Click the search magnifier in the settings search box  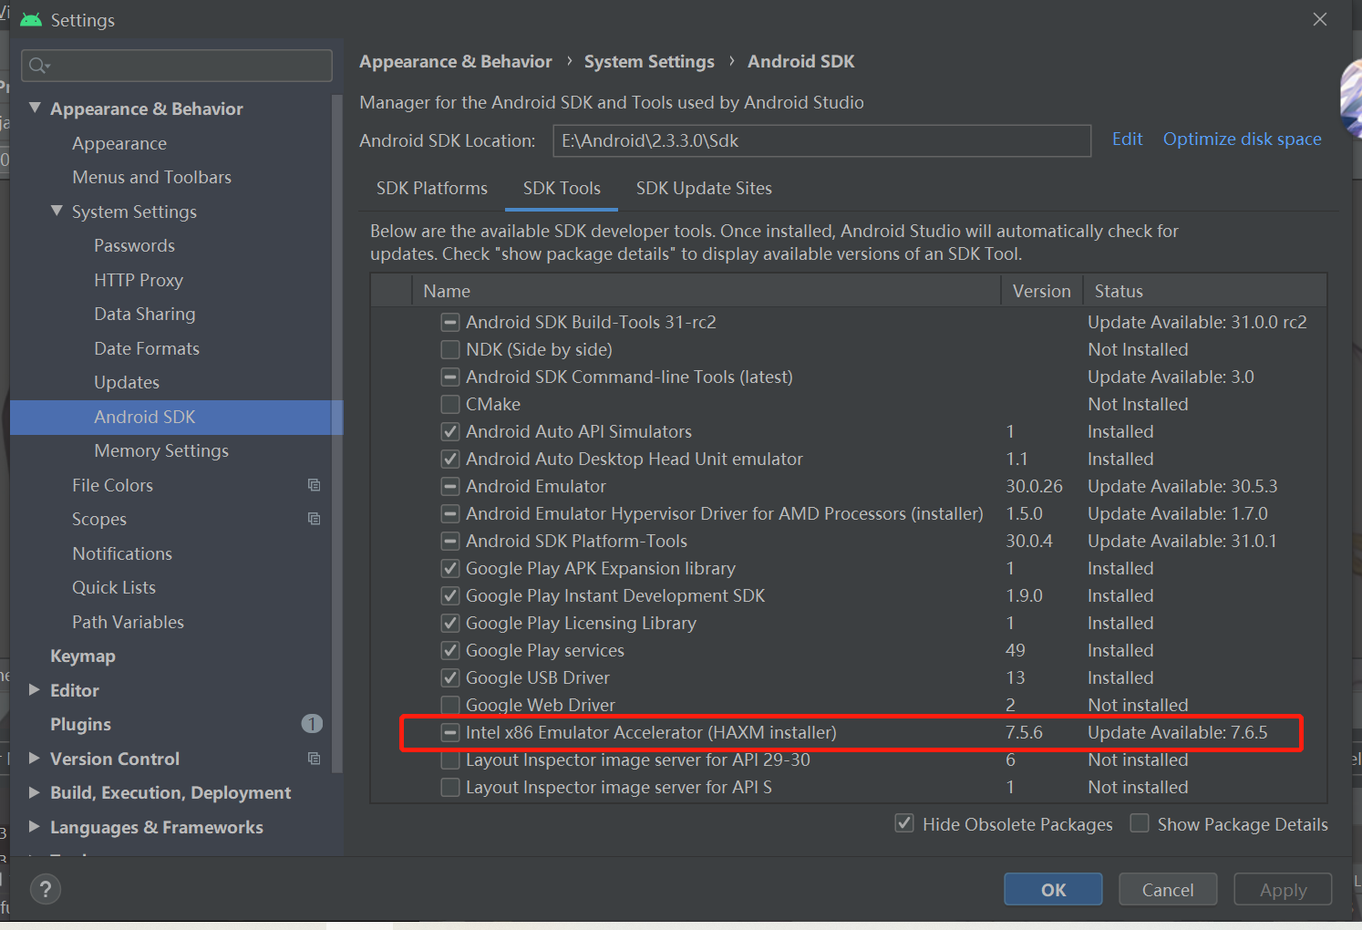point(38,65)
